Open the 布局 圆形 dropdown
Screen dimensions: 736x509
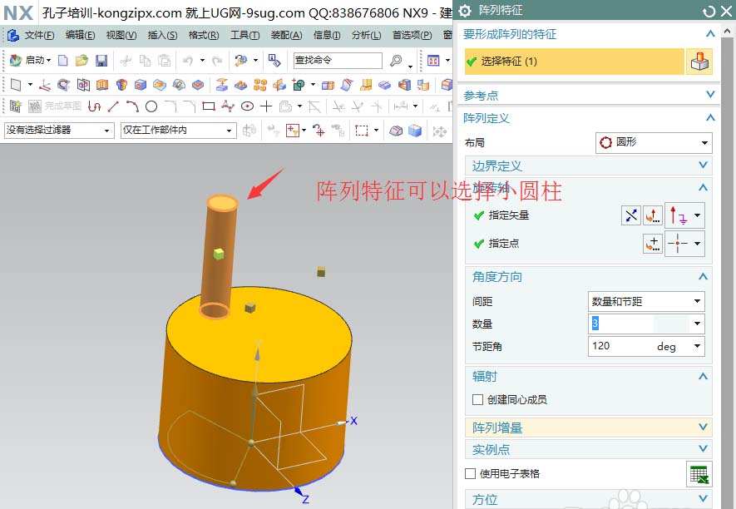(654, 143)
